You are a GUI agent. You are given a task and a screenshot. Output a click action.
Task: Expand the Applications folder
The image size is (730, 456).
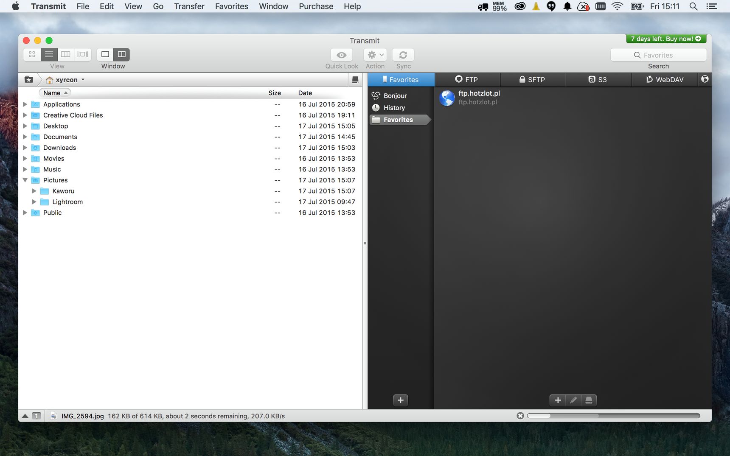pos(25,104)
